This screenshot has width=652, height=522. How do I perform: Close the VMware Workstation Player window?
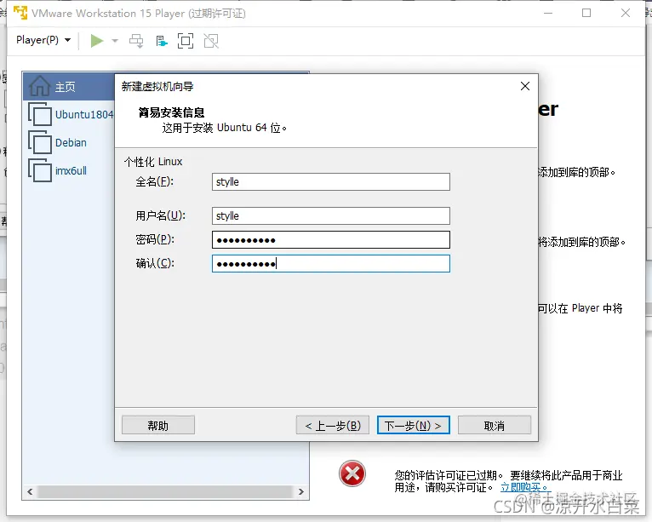626,13
